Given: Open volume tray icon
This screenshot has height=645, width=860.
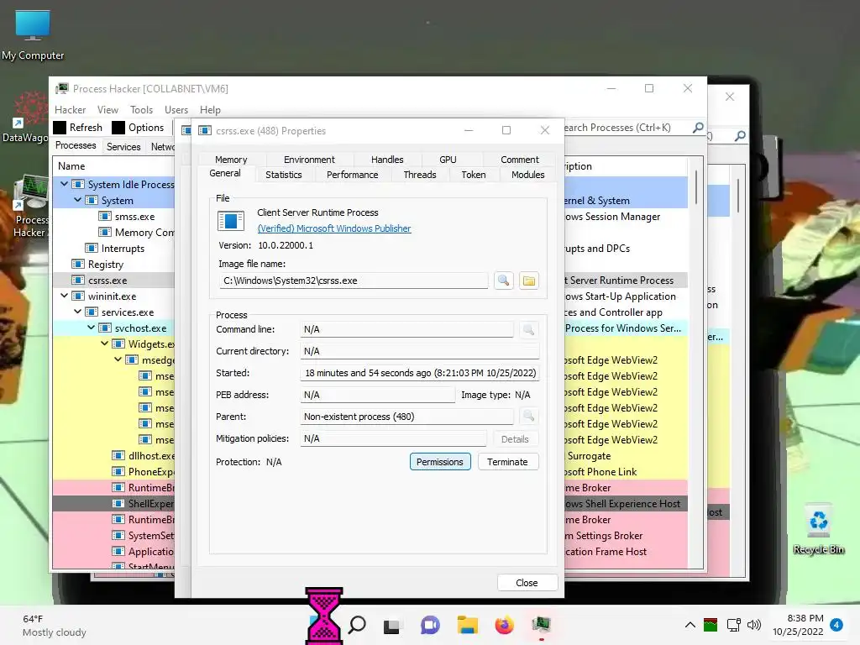Looking at the screenshot, I should tap(755, 625).
